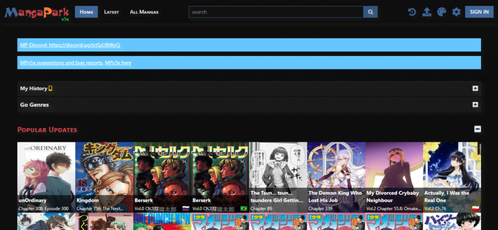498x230 pixels.
Task: Go to the Home tab
Action: 87,12
